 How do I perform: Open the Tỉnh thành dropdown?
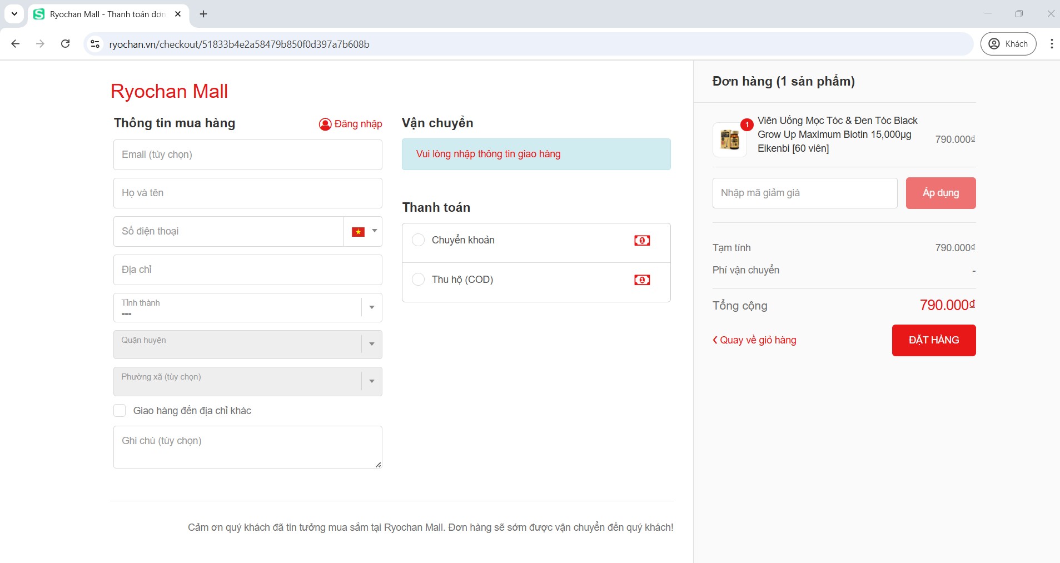[x=247, y=308]
